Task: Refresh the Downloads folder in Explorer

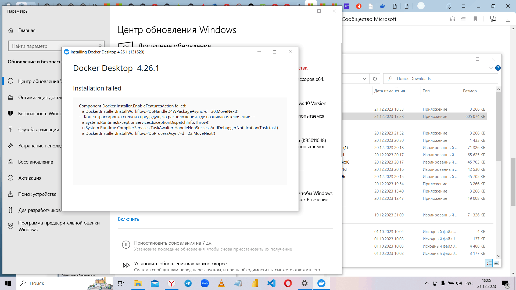Action: click(375, 79)
